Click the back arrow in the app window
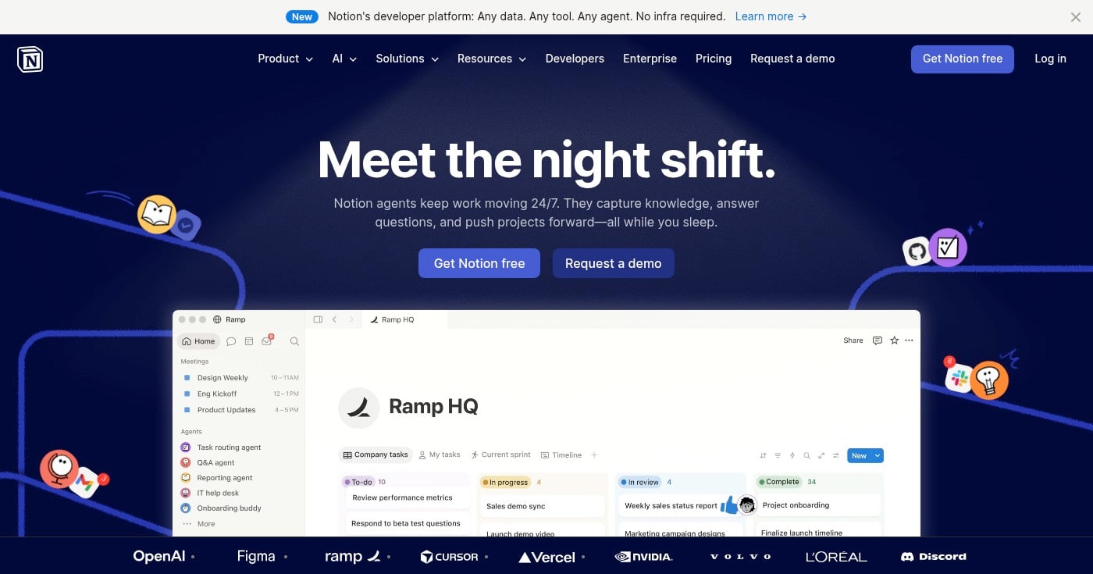The image size is (1093, 574). pos(335,319)
